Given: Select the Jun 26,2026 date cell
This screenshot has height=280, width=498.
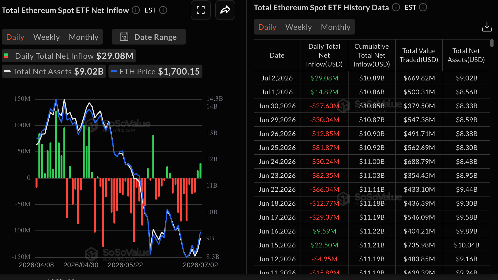Looking at the screenshot, I should pyautogui.click(x=277, y=134).
